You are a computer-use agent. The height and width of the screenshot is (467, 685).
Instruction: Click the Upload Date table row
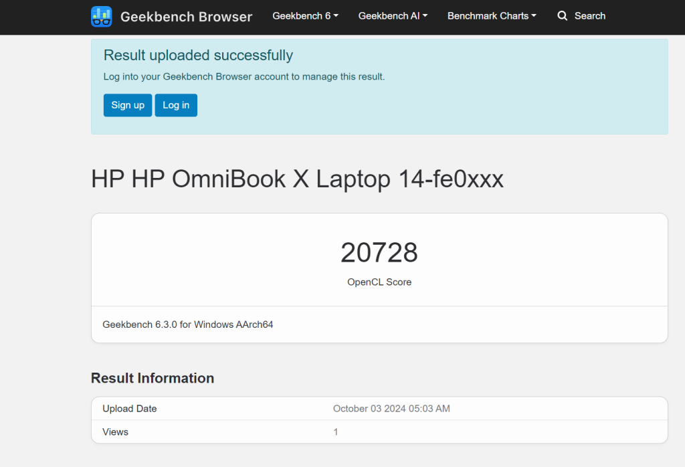[x=379, y=408]
